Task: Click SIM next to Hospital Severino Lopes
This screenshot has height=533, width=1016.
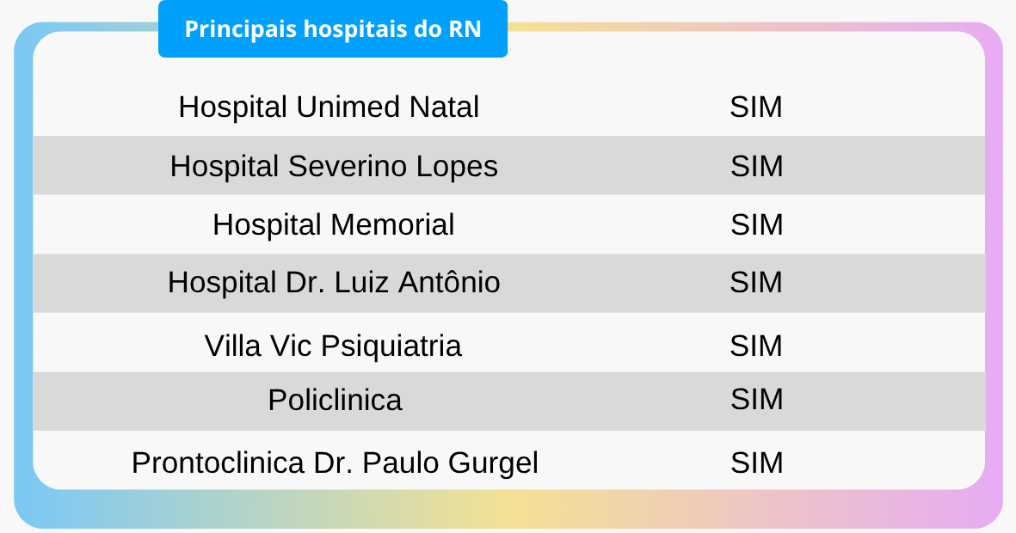Action: 756,166
